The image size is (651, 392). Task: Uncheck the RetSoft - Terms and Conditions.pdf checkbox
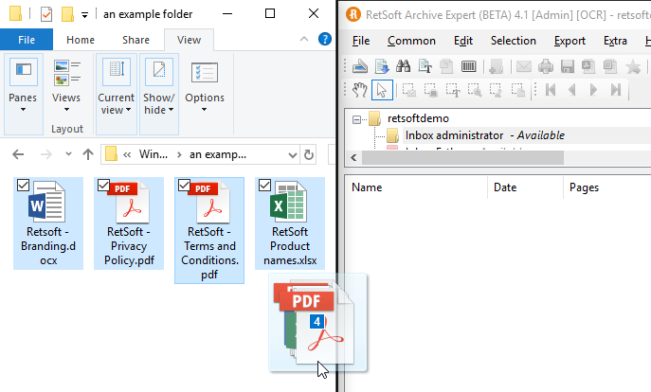tap(185, 185)
